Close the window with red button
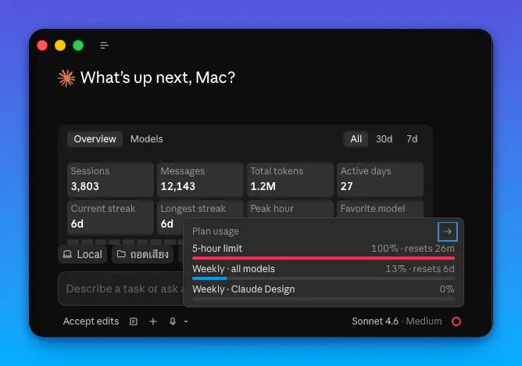Image resolution: width=522 pixels, height=366 pixels. coord(42,45)
